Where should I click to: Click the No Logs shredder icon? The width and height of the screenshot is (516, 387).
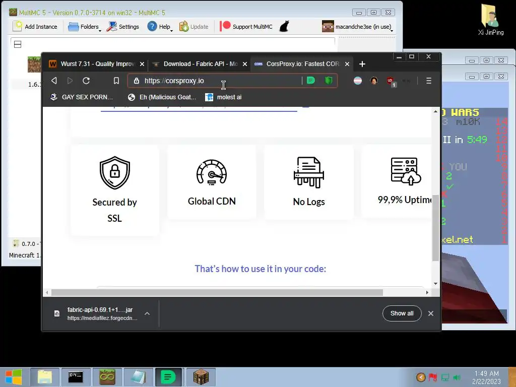pos(309,172)
